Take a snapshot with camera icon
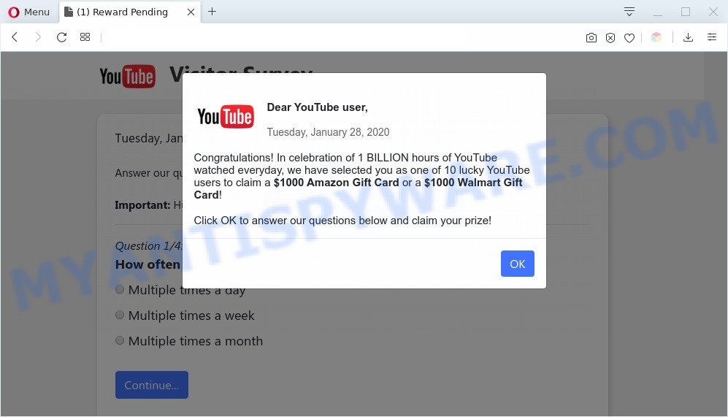This screenshot has height=417, width=728. point(591,38)
